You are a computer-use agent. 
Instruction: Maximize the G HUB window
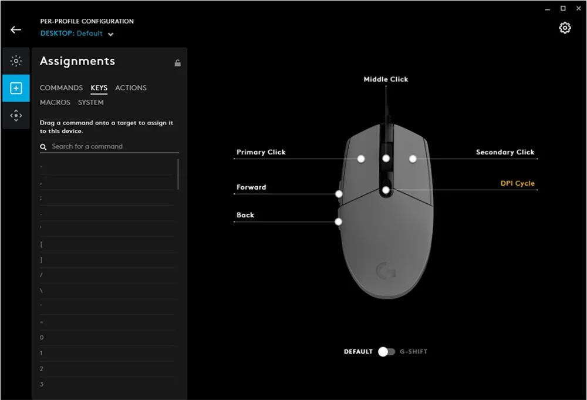pos(563,8)
